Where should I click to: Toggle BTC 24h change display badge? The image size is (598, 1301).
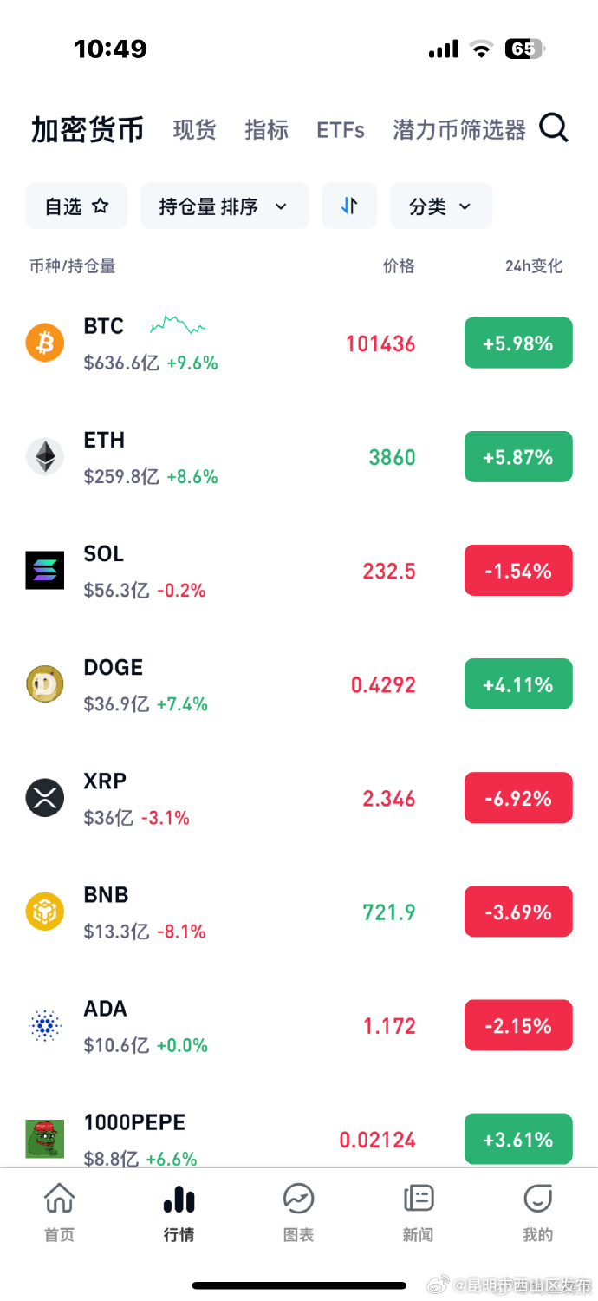518,343
